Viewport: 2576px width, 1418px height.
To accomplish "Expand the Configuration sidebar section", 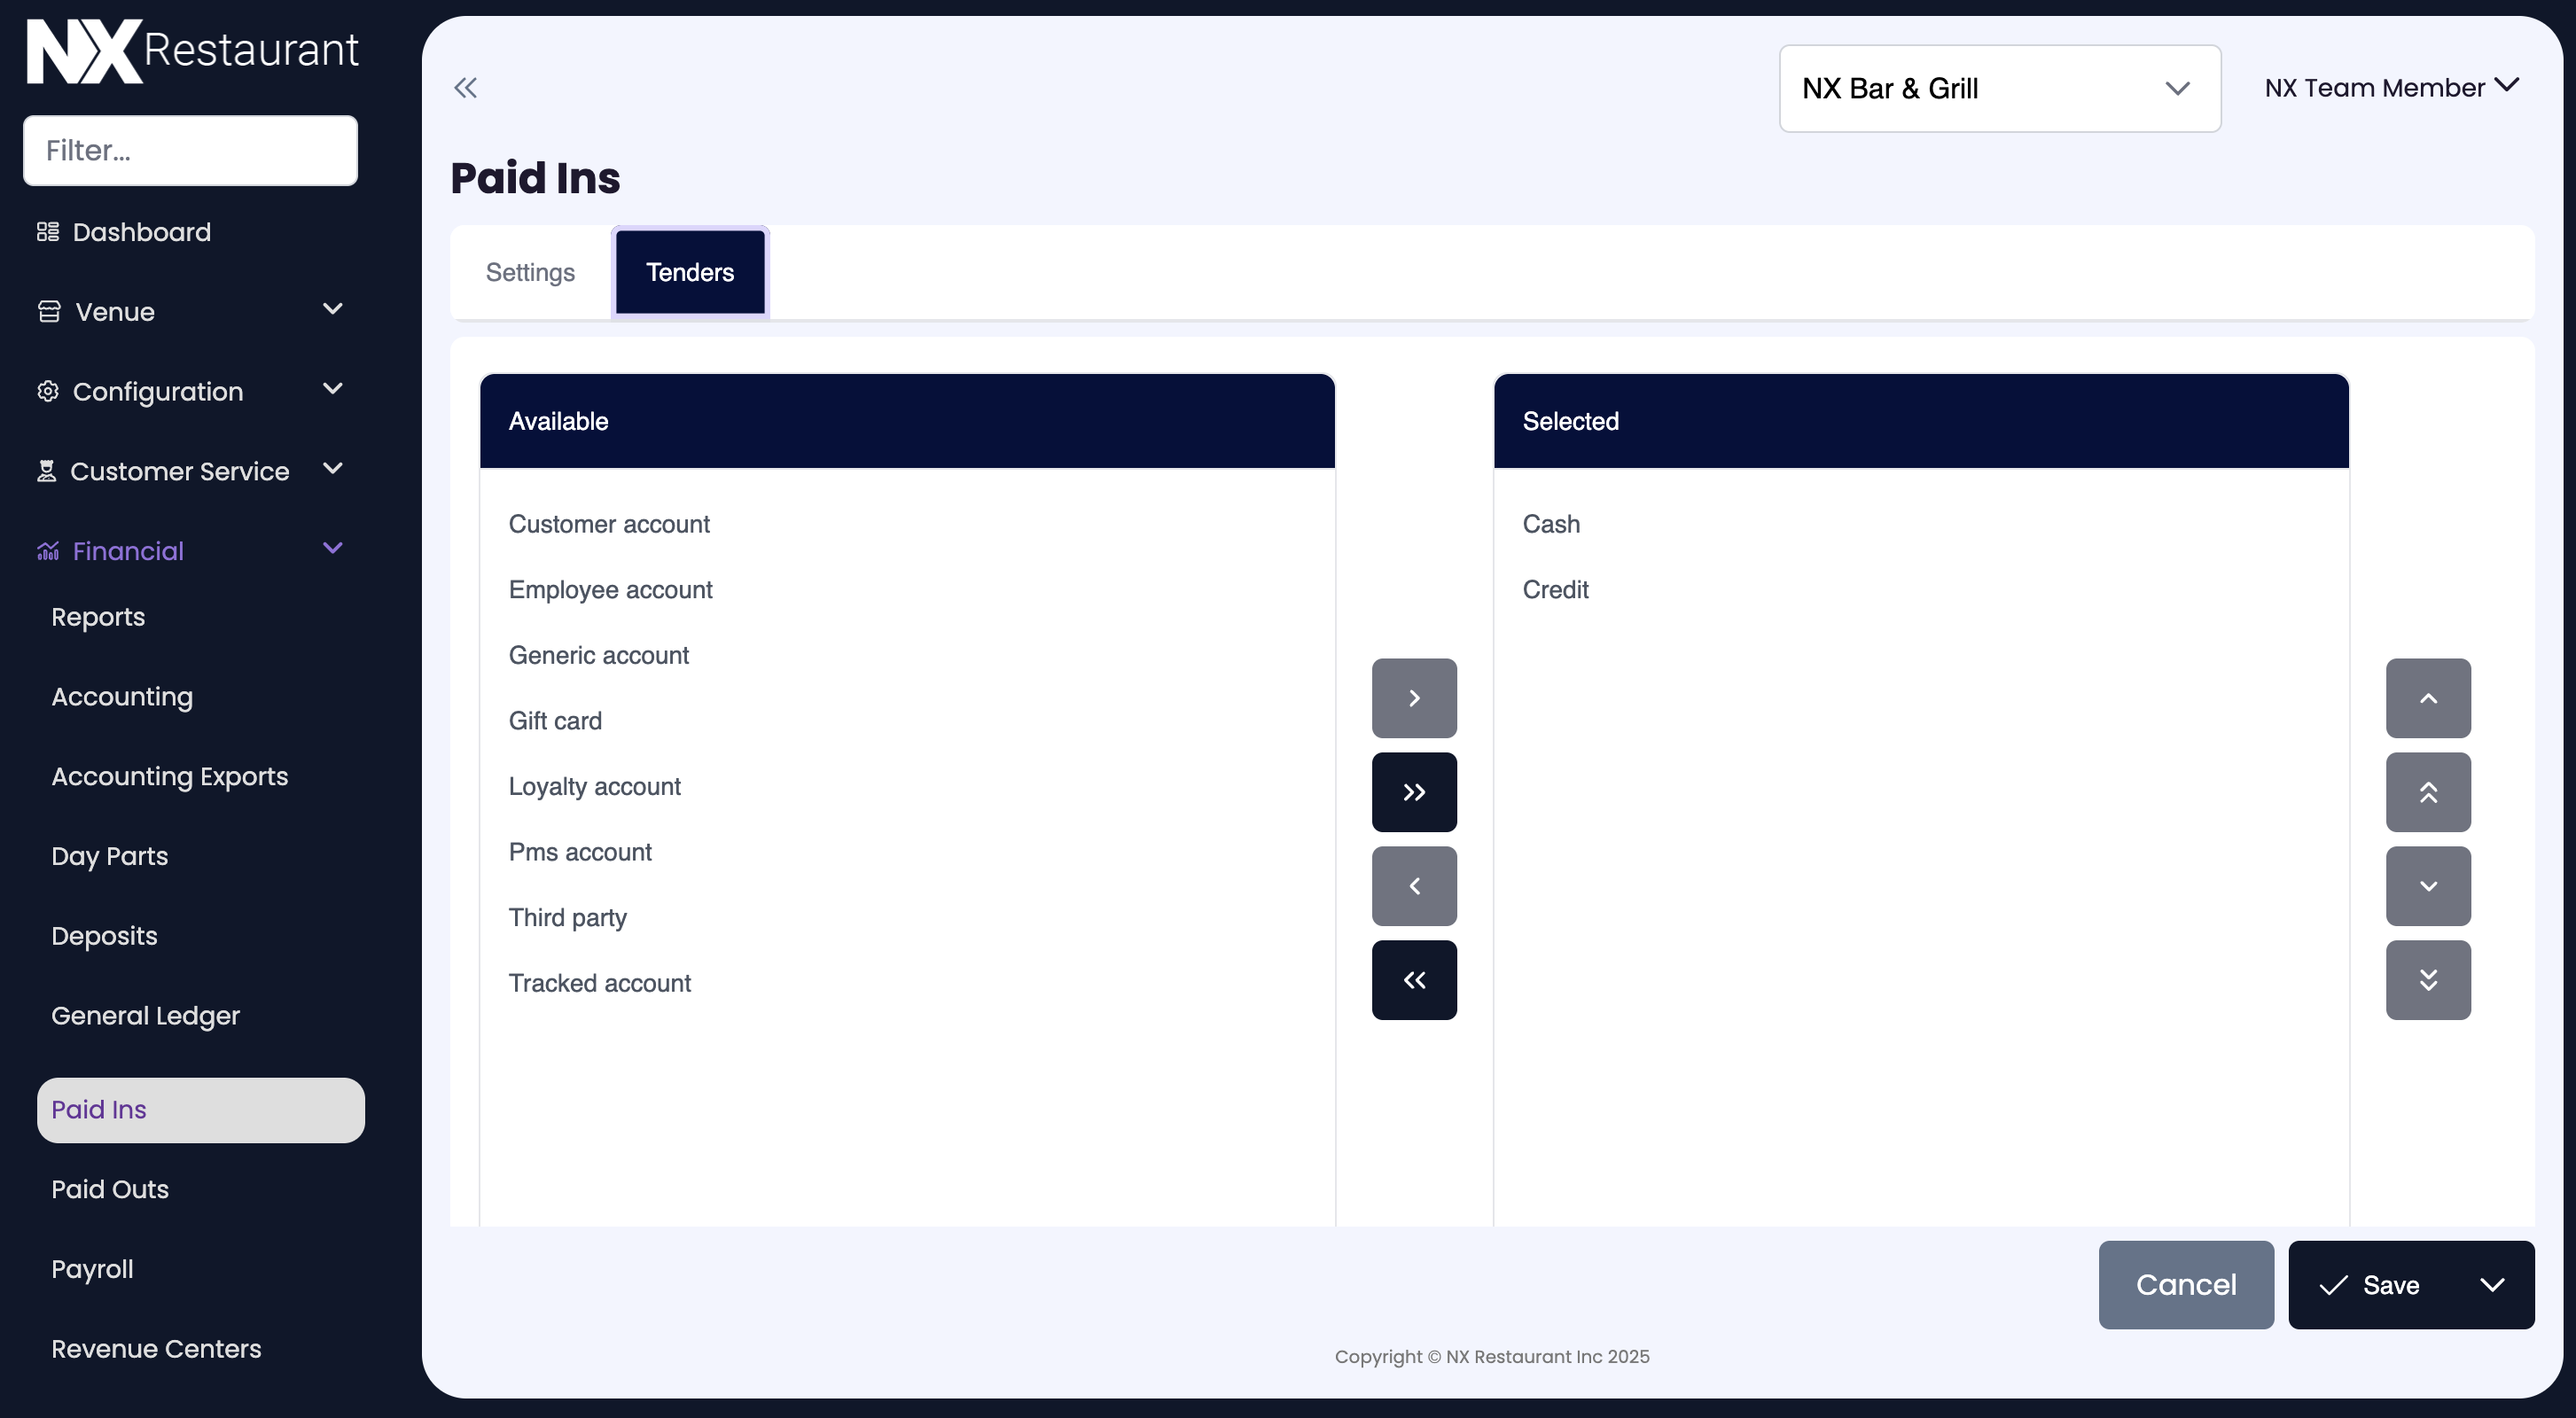I will tap(190, 391).
